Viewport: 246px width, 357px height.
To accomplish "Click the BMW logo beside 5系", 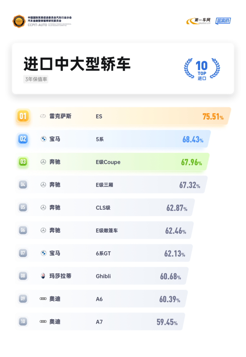I will [x=43, y=139].
